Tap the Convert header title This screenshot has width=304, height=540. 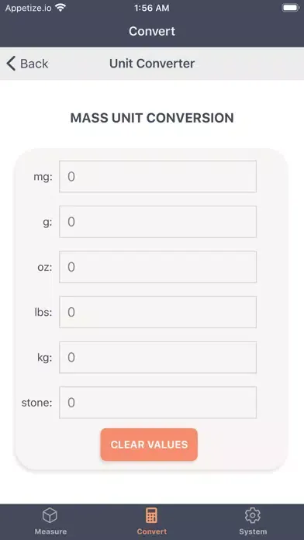point(152,31)
